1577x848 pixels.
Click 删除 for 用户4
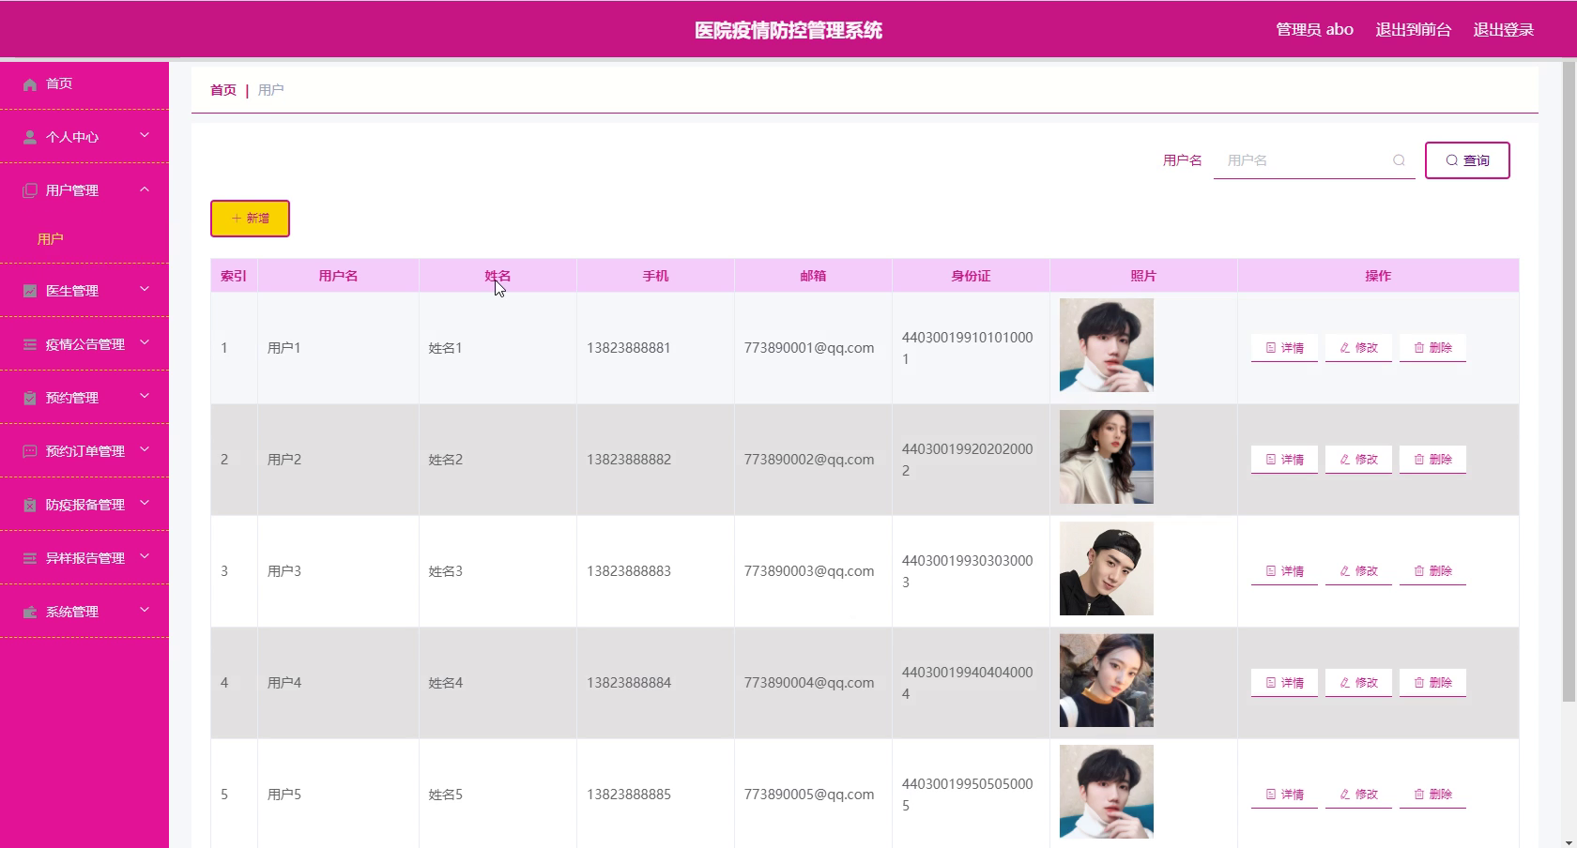click(1432, 683)
